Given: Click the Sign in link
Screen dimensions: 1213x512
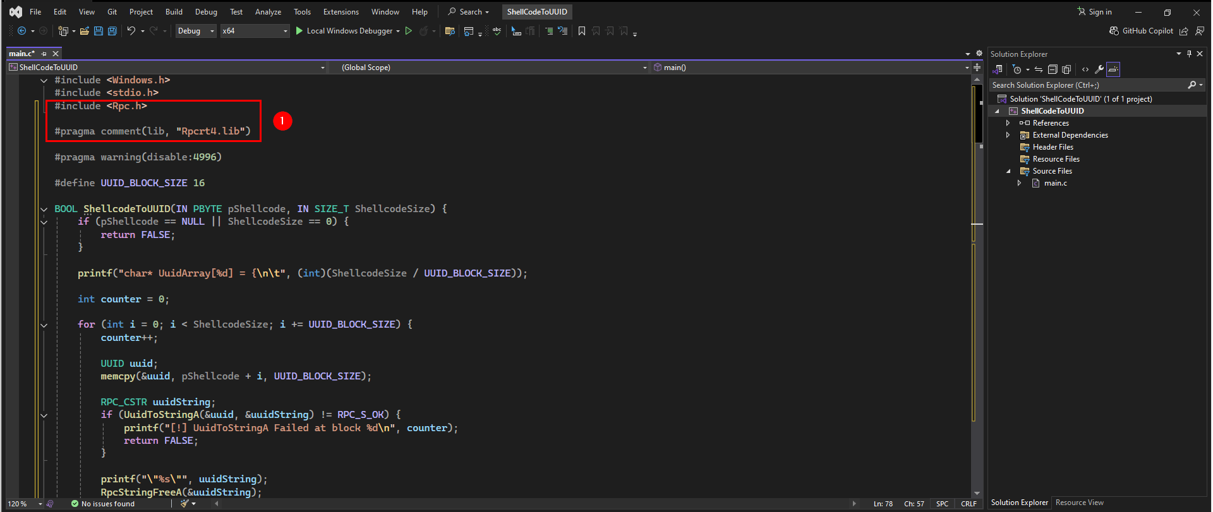Looking at the screenshot, I should click(x=1095, y=12).
